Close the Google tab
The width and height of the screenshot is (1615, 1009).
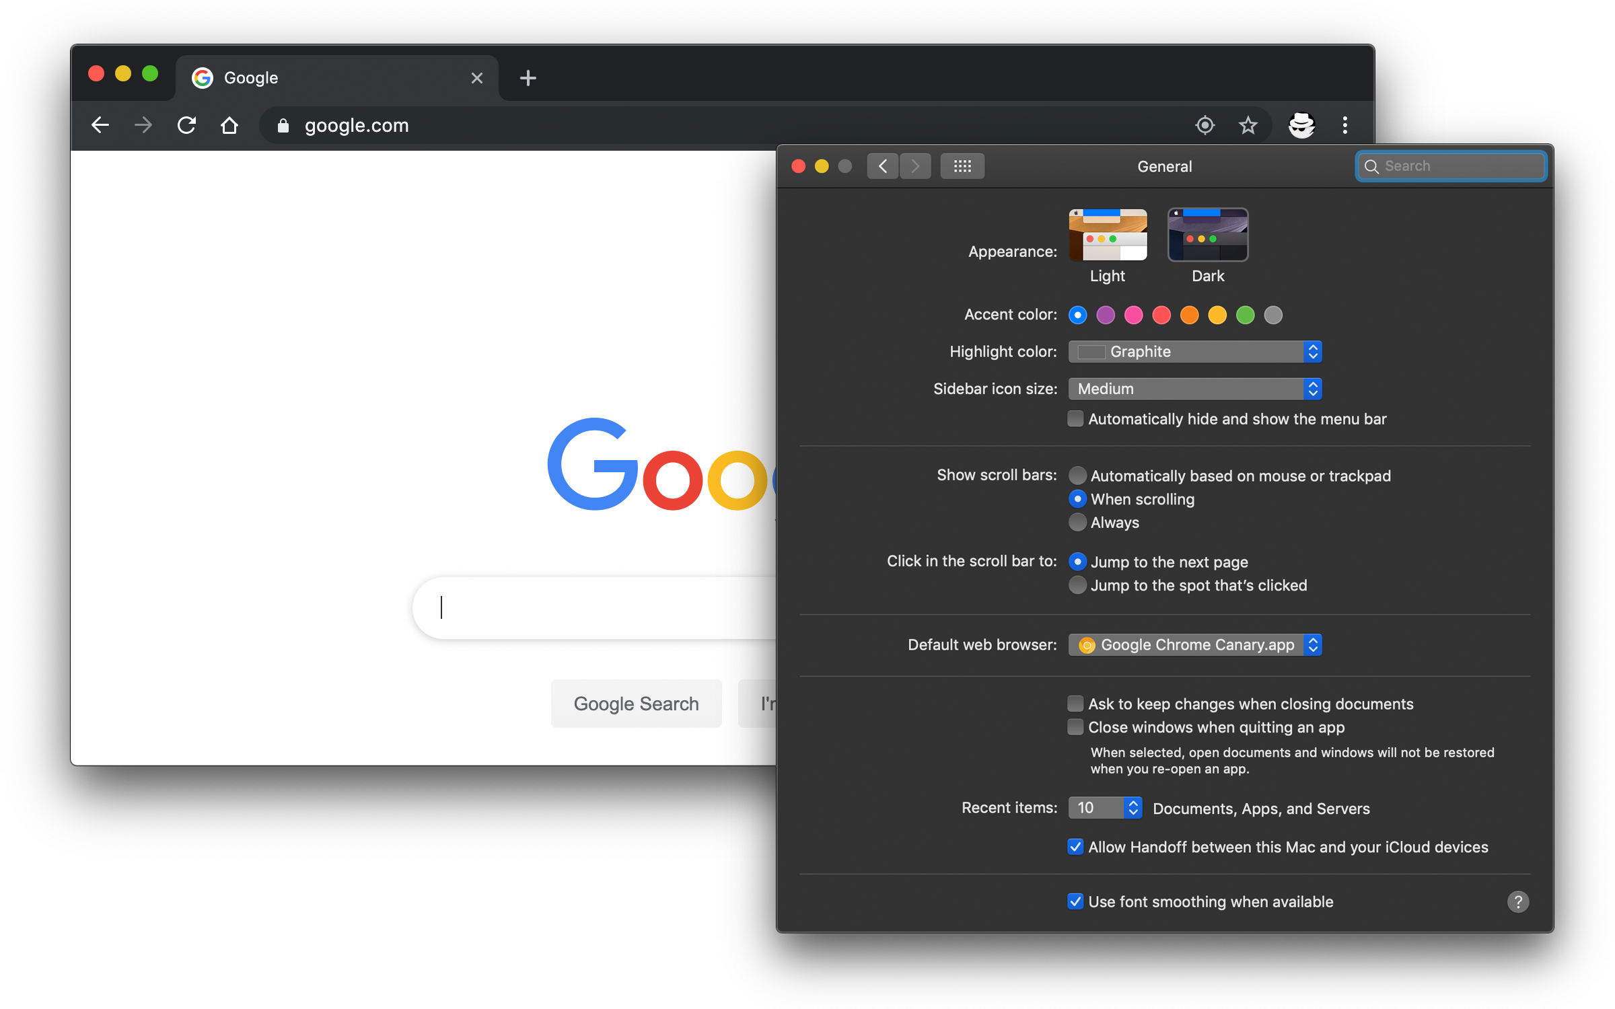pyautogui.click(x=477, y=78)
